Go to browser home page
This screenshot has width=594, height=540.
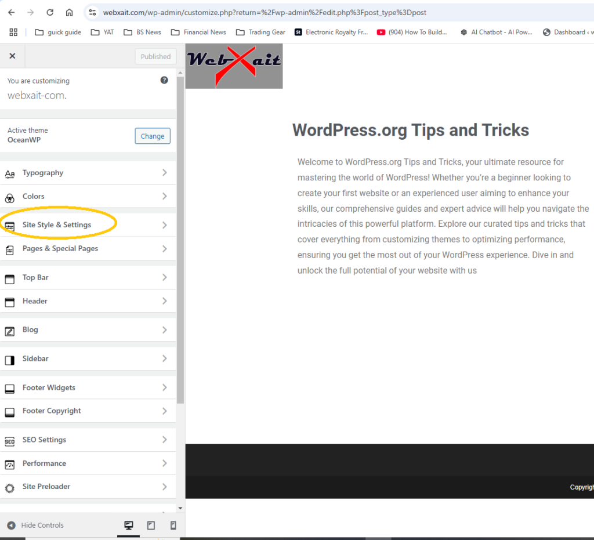[x=70, y=13]
